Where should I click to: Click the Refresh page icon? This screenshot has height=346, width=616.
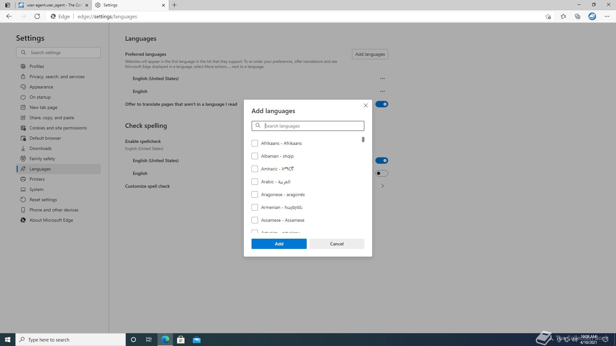37,16
